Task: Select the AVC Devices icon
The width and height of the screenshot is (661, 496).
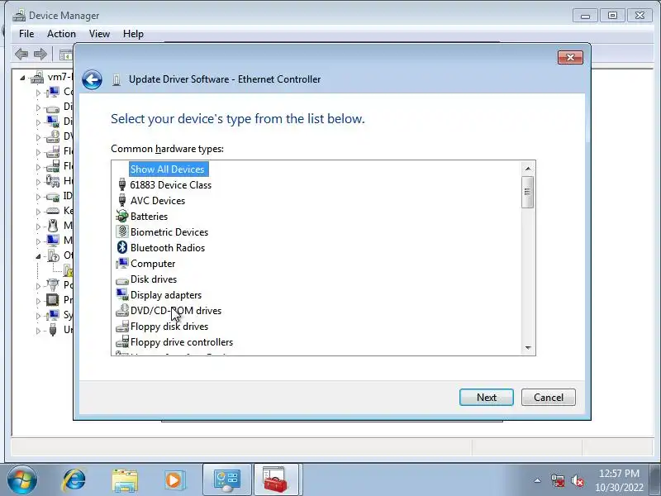Action: [x=121, y=200]
